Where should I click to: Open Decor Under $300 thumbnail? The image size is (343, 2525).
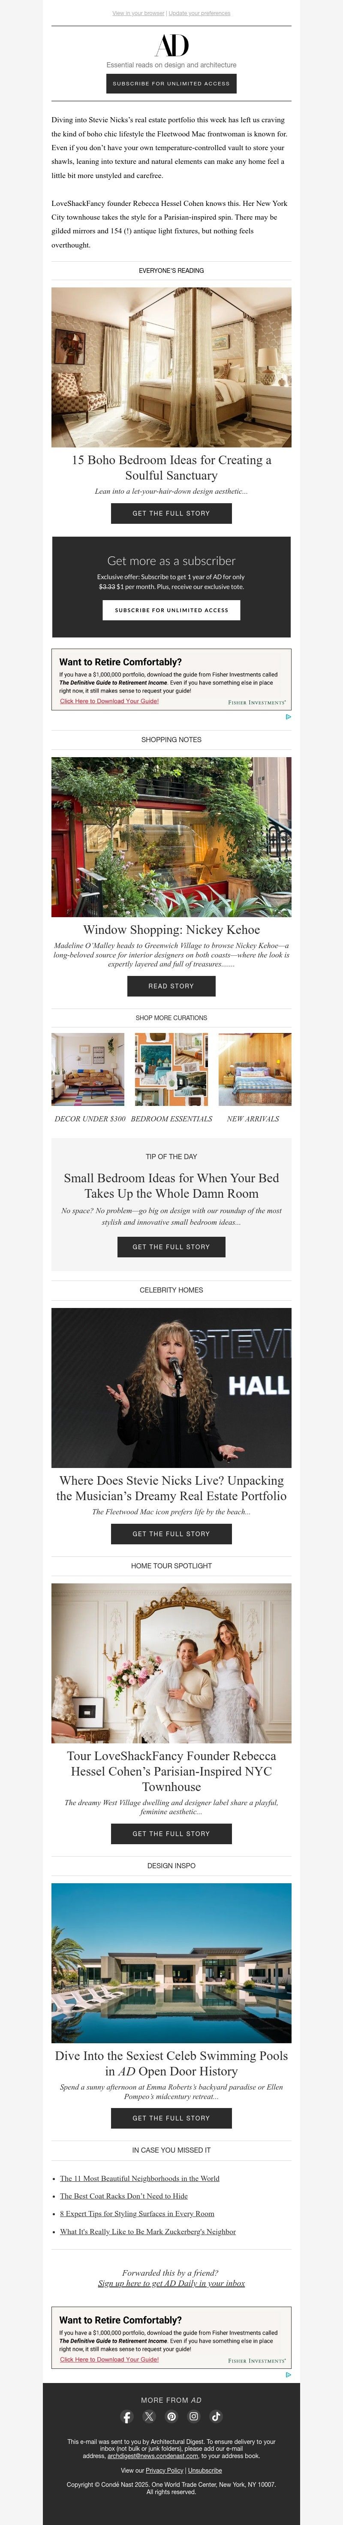click(x=88, y=1069)
